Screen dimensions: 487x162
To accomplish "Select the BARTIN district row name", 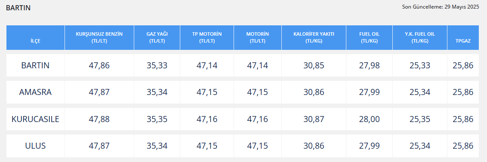I will 35,65.
